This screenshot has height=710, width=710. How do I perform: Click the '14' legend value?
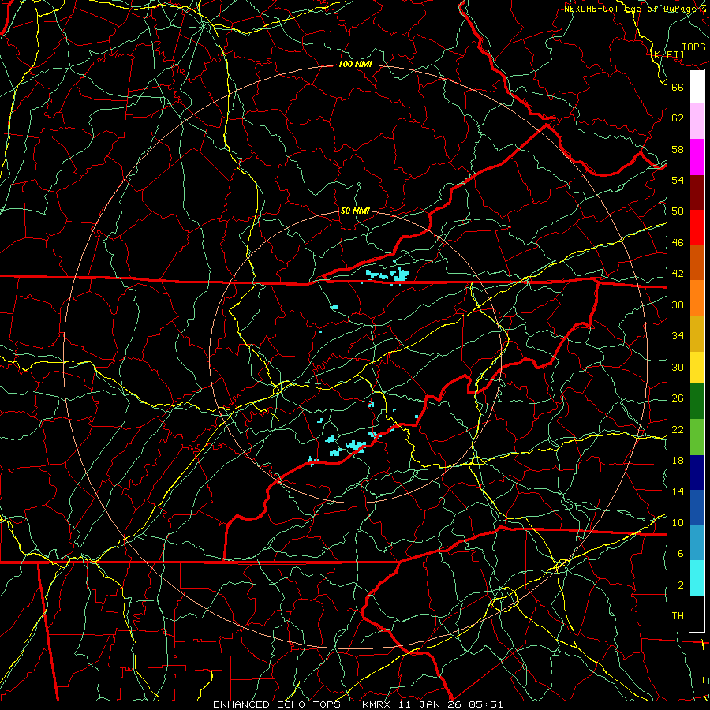click(x=678, y=491)
